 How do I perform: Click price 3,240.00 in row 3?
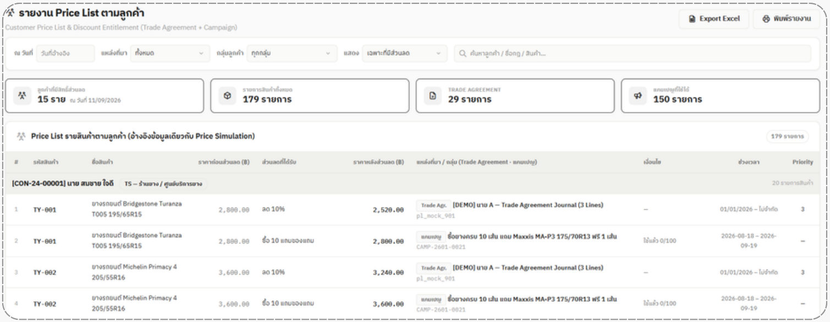tap(388, 272)
